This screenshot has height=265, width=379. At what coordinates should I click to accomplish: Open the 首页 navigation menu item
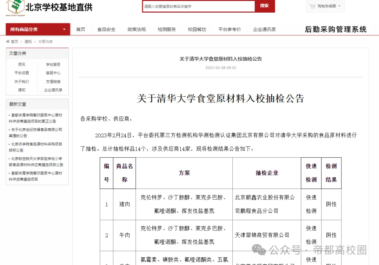coord(81,29)
